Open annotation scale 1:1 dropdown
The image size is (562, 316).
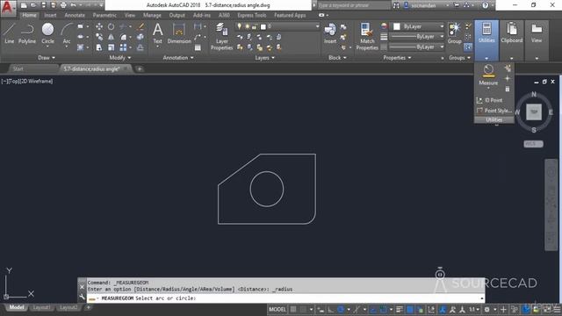point(474,309)
